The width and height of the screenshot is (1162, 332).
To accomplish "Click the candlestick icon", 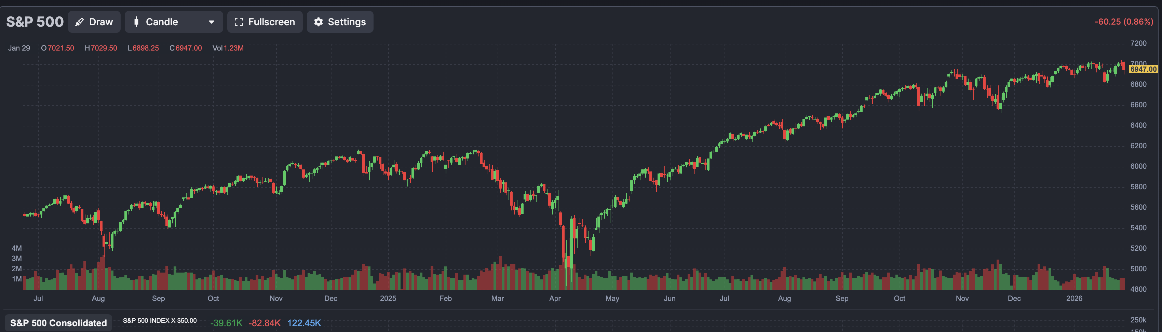I will [136, 22].
